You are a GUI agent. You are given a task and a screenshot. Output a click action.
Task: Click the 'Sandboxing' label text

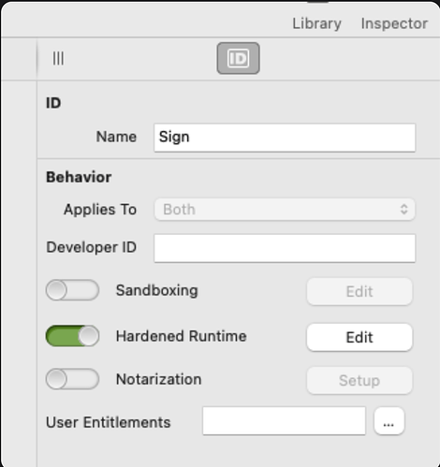point(157,291)
